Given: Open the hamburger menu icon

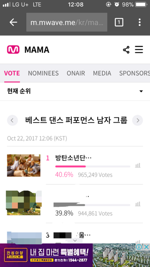Looking at the screenshot, I should (x=139, y=50).
